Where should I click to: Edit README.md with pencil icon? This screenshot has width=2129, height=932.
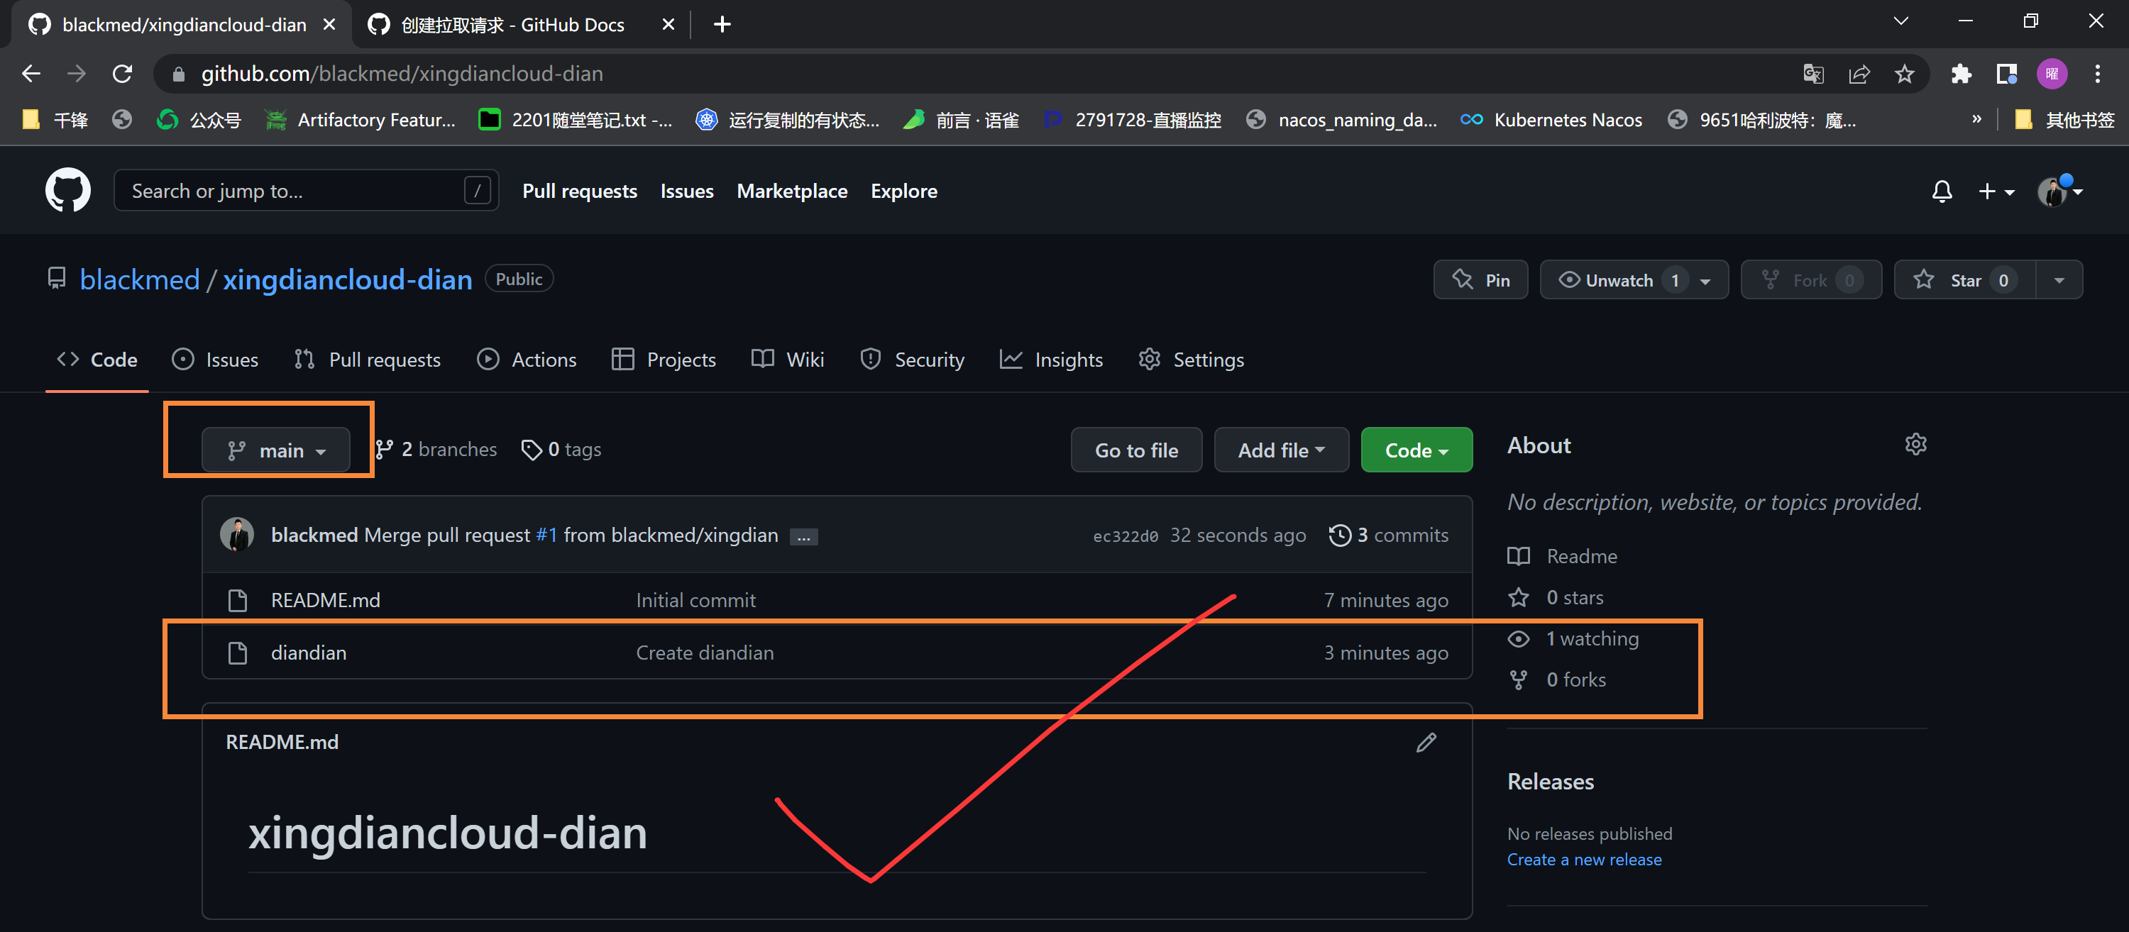pyautogui.click(x=1426, y=743)
